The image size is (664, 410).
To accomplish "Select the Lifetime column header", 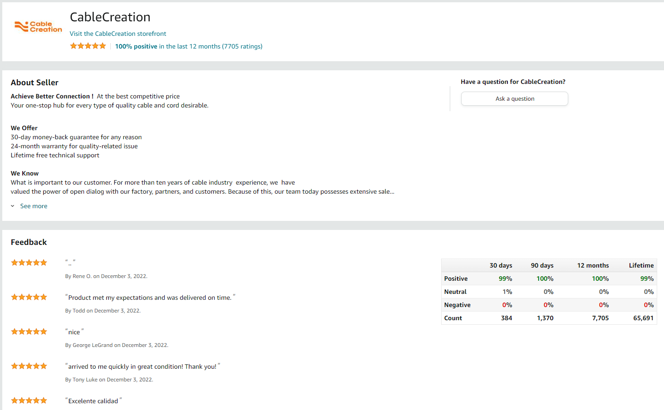I will (641, 265).
